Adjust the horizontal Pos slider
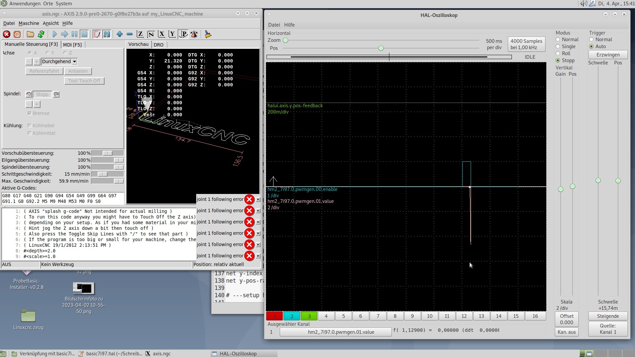 380,48
